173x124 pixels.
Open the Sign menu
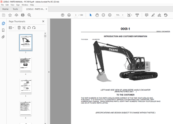pos(18,5)
